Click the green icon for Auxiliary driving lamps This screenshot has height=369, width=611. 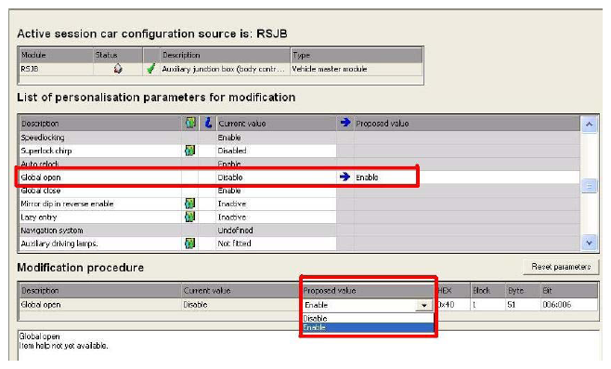tap(189, 244)
